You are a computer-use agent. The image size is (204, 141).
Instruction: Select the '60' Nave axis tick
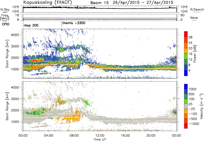(x=182, y=15)
